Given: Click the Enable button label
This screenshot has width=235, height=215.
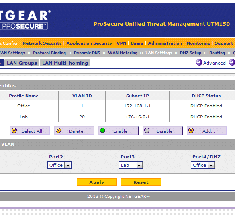Looking at the screenshot, I should click(x=121, y=131).
